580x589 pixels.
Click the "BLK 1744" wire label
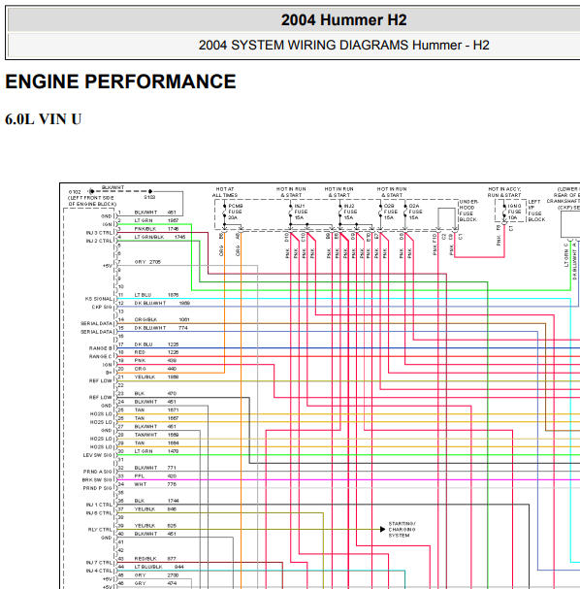(x=156, y=501)
